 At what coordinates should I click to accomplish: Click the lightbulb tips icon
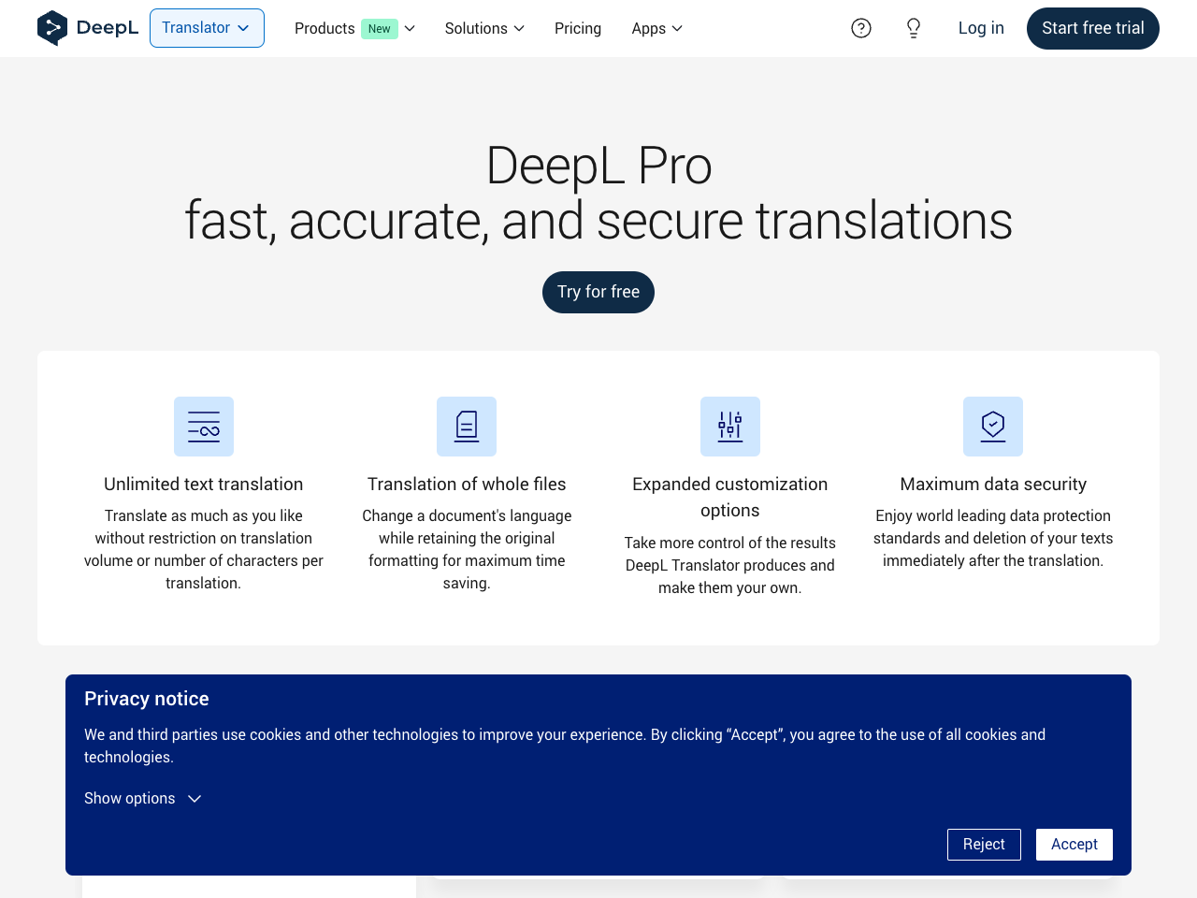[x=914, y=28]
